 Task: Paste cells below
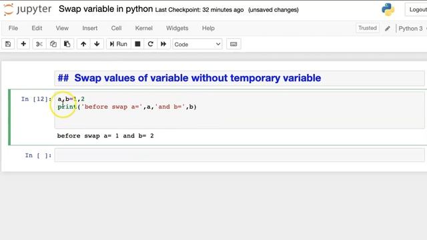tap(67, 44)
